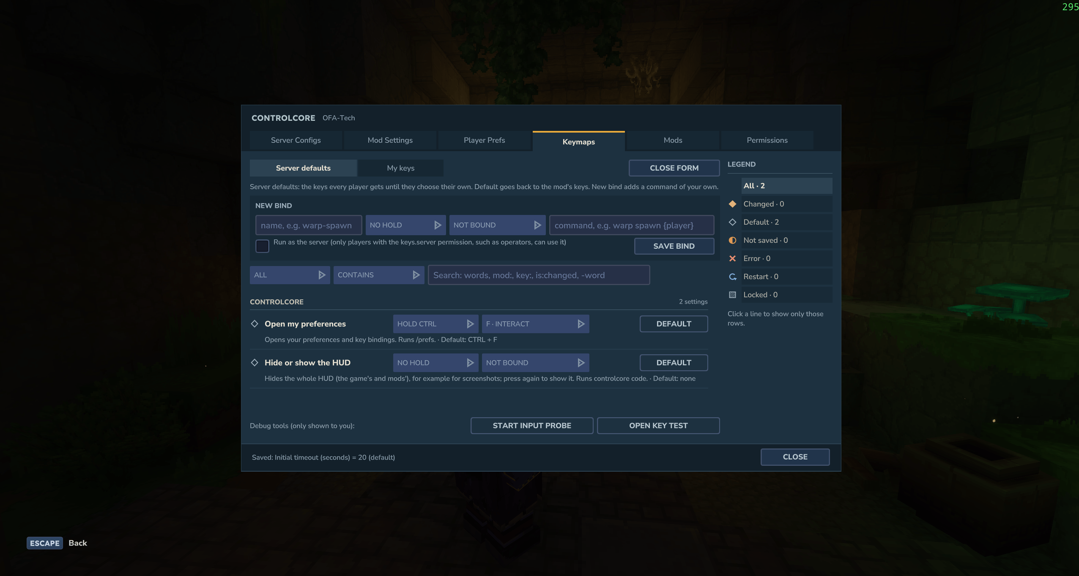
Task: Click the SAVE BIND button
Action: (674, 246)
